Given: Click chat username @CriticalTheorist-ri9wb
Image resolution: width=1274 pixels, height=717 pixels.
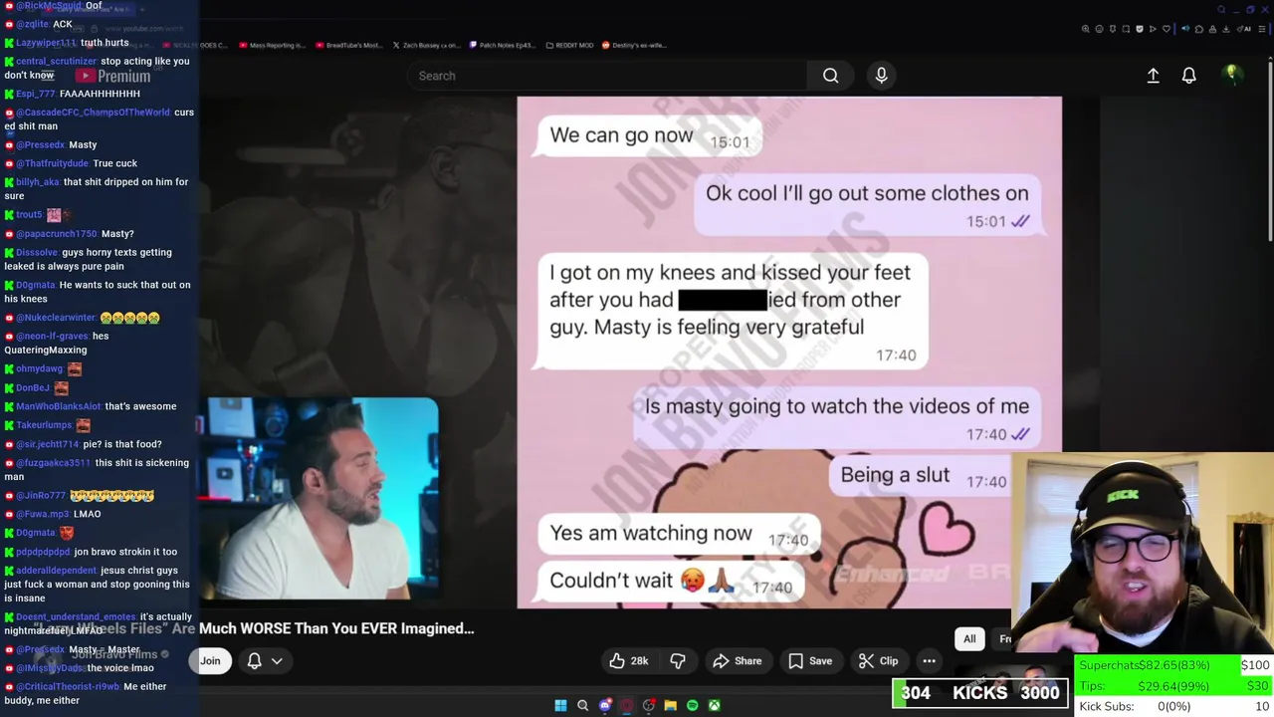Looking at the screenshot, I should pyautogui.click(x=68, y=686).
